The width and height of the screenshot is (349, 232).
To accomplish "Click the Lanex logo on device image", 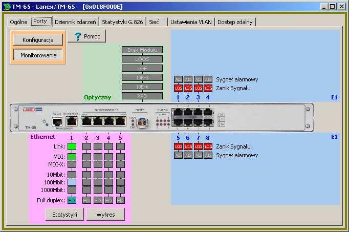I will pos(33,110).
